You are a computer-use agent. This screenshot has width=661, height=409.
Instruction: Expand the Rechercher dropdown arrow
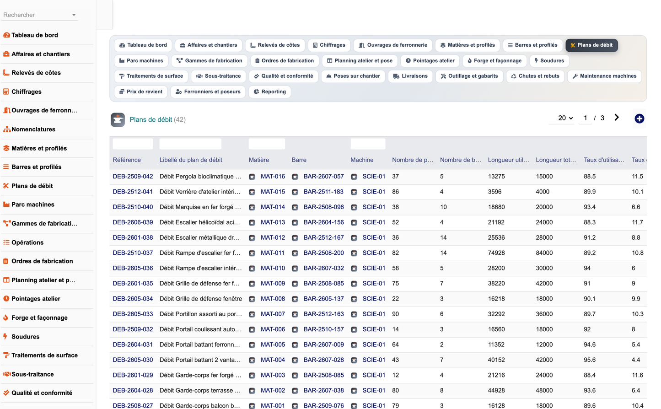click(74, 15)
